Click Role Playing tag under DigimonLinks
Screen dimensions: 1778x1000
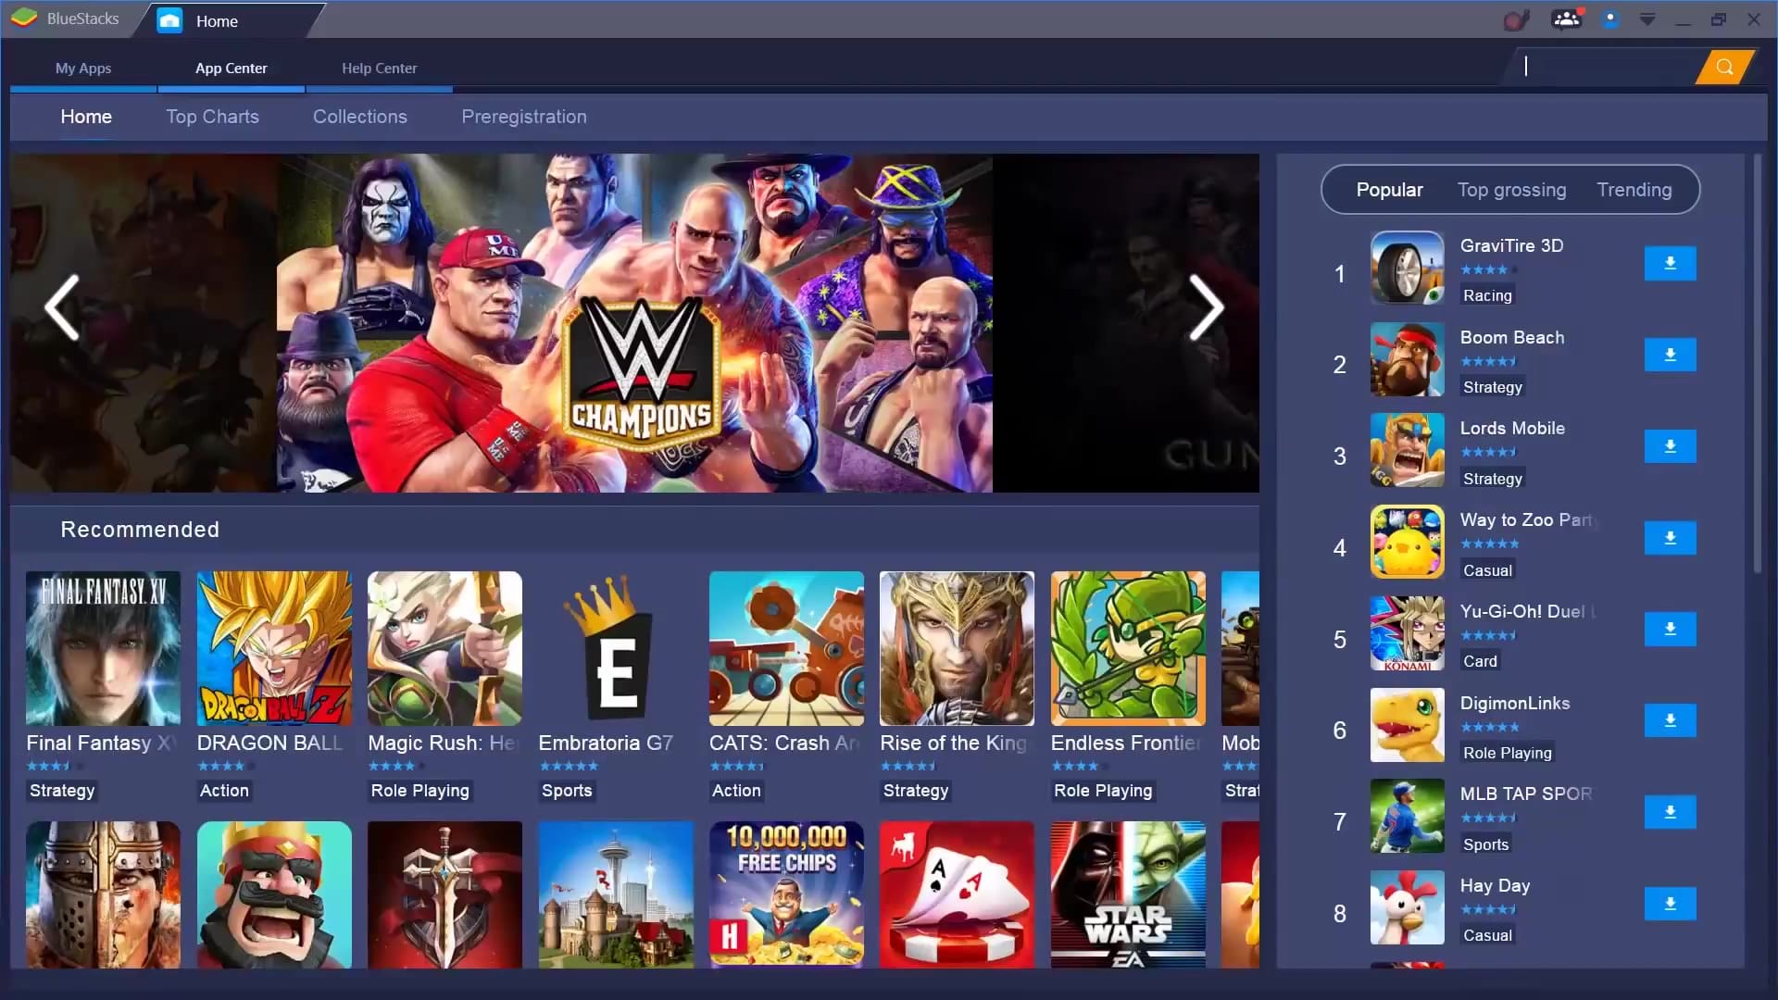pyautogui.click(x=1507, y=754)
